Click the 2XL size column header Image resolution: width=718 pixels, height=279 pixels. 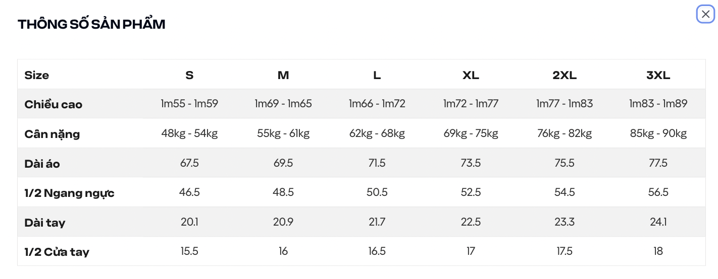pyautogui.click(x=565, y=75)
